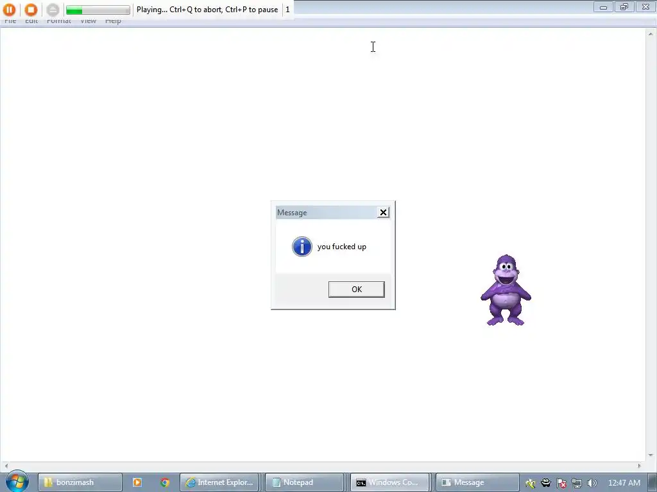Click the orange media player taskbar icon
Viewport: 657px width, 492px height.
pos(137,482)
